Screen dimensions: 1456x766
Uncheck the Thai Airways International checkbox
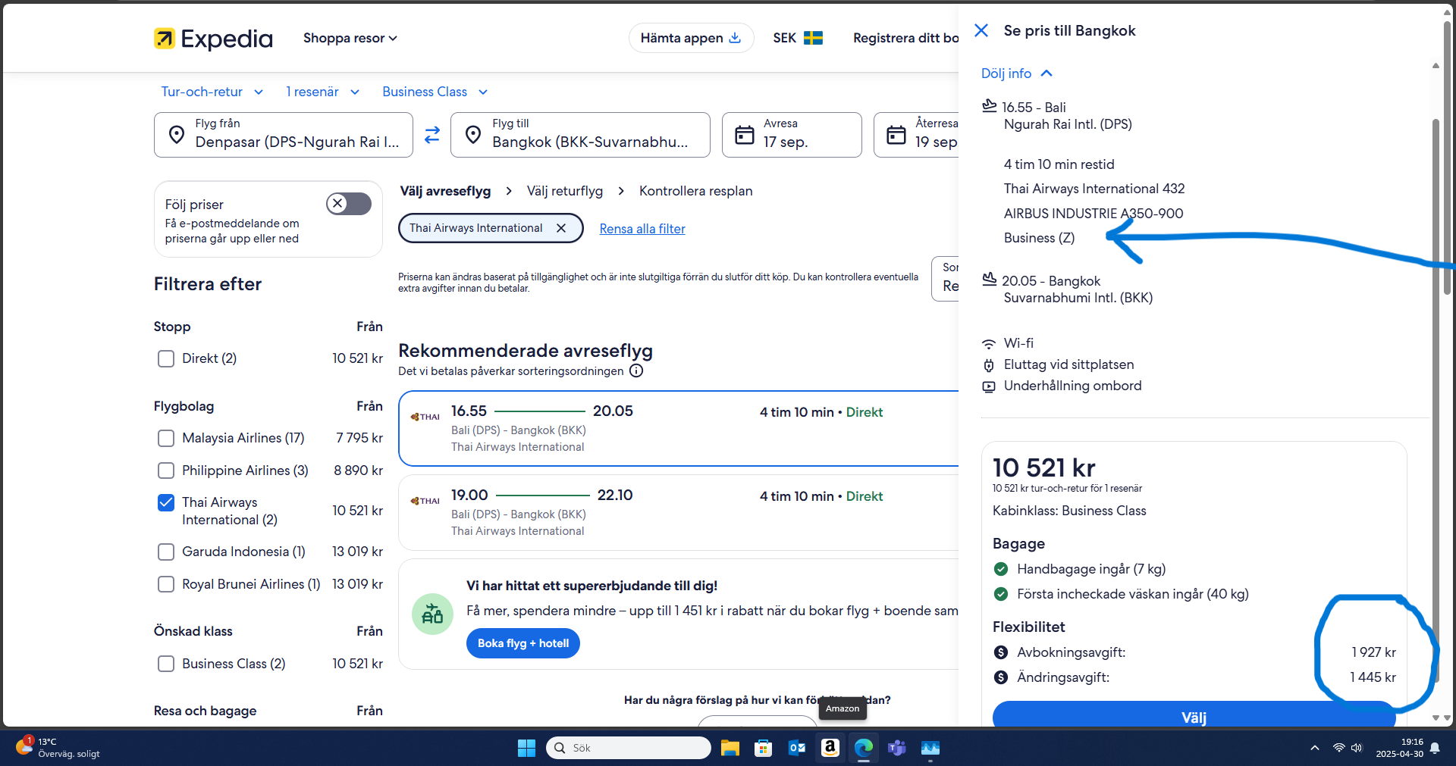coord(166,503)
